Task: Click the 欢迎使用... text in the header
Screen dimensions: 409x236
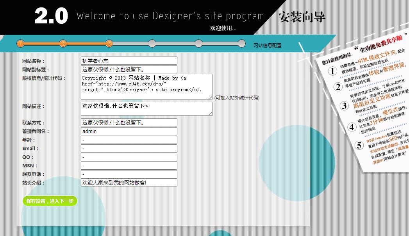Action: [223, 28]
